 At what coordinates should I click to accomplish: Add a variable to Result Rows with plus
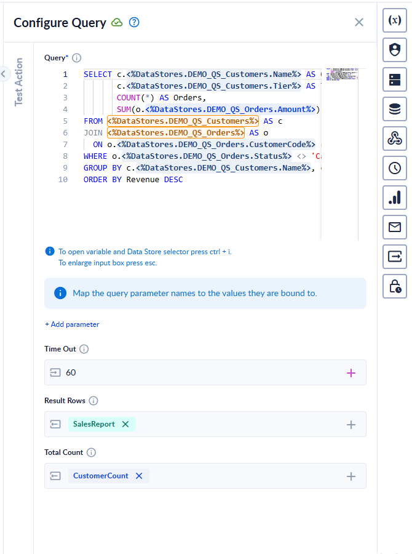coord(351,425)
